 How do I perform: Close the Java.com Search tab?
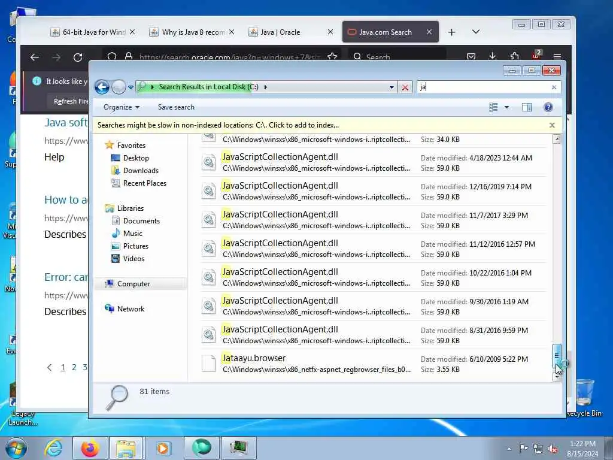point(429,32)
